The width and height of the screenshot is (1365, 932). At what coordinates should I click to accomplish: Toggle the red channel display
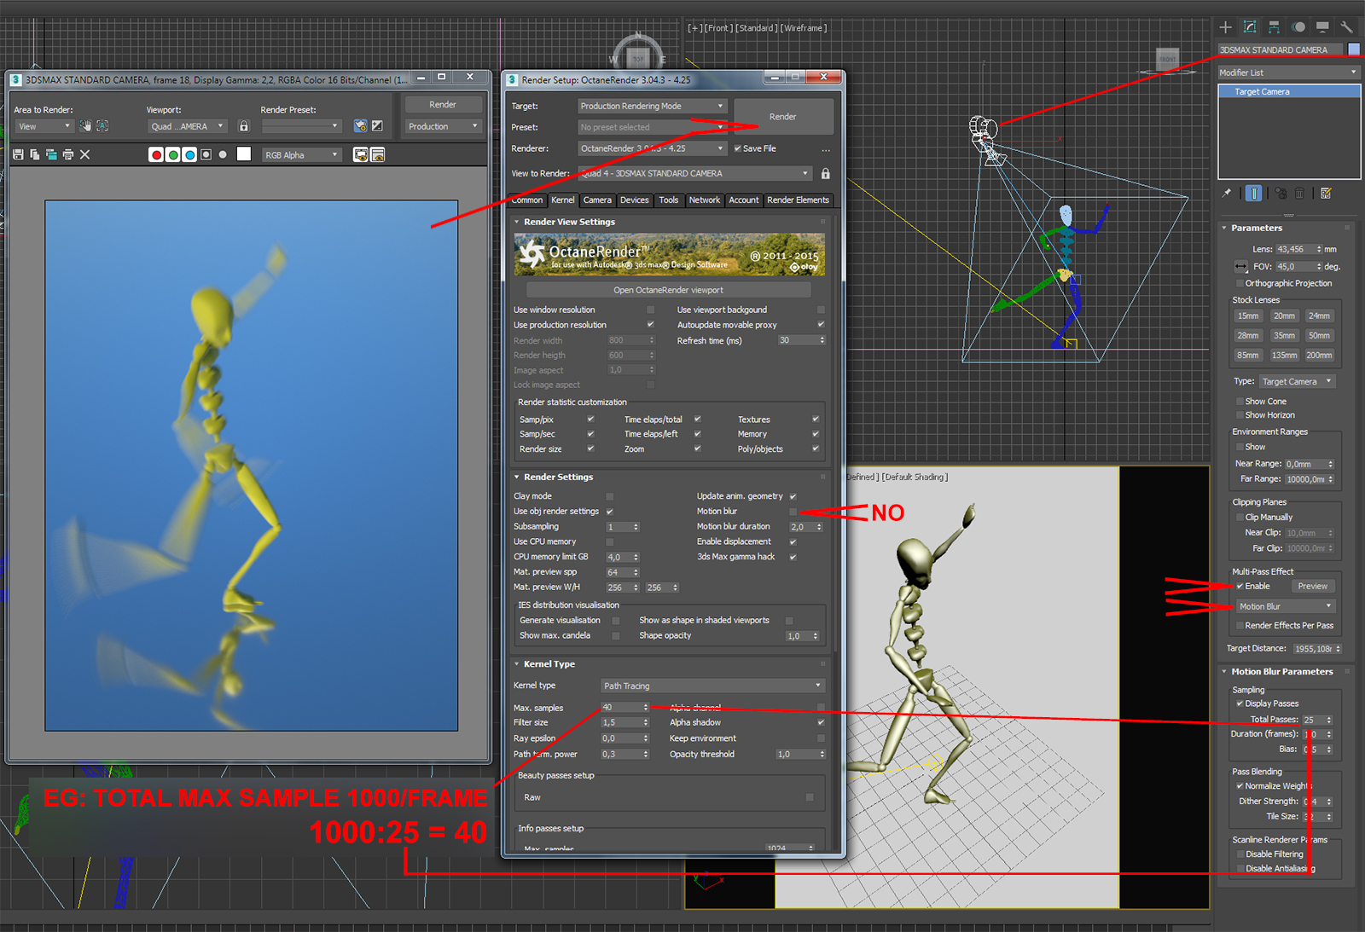[156, 154]
